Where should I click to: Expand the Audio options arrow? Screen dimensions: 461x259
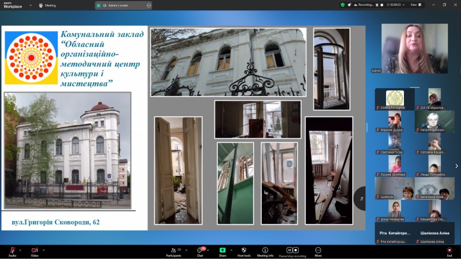20,250
